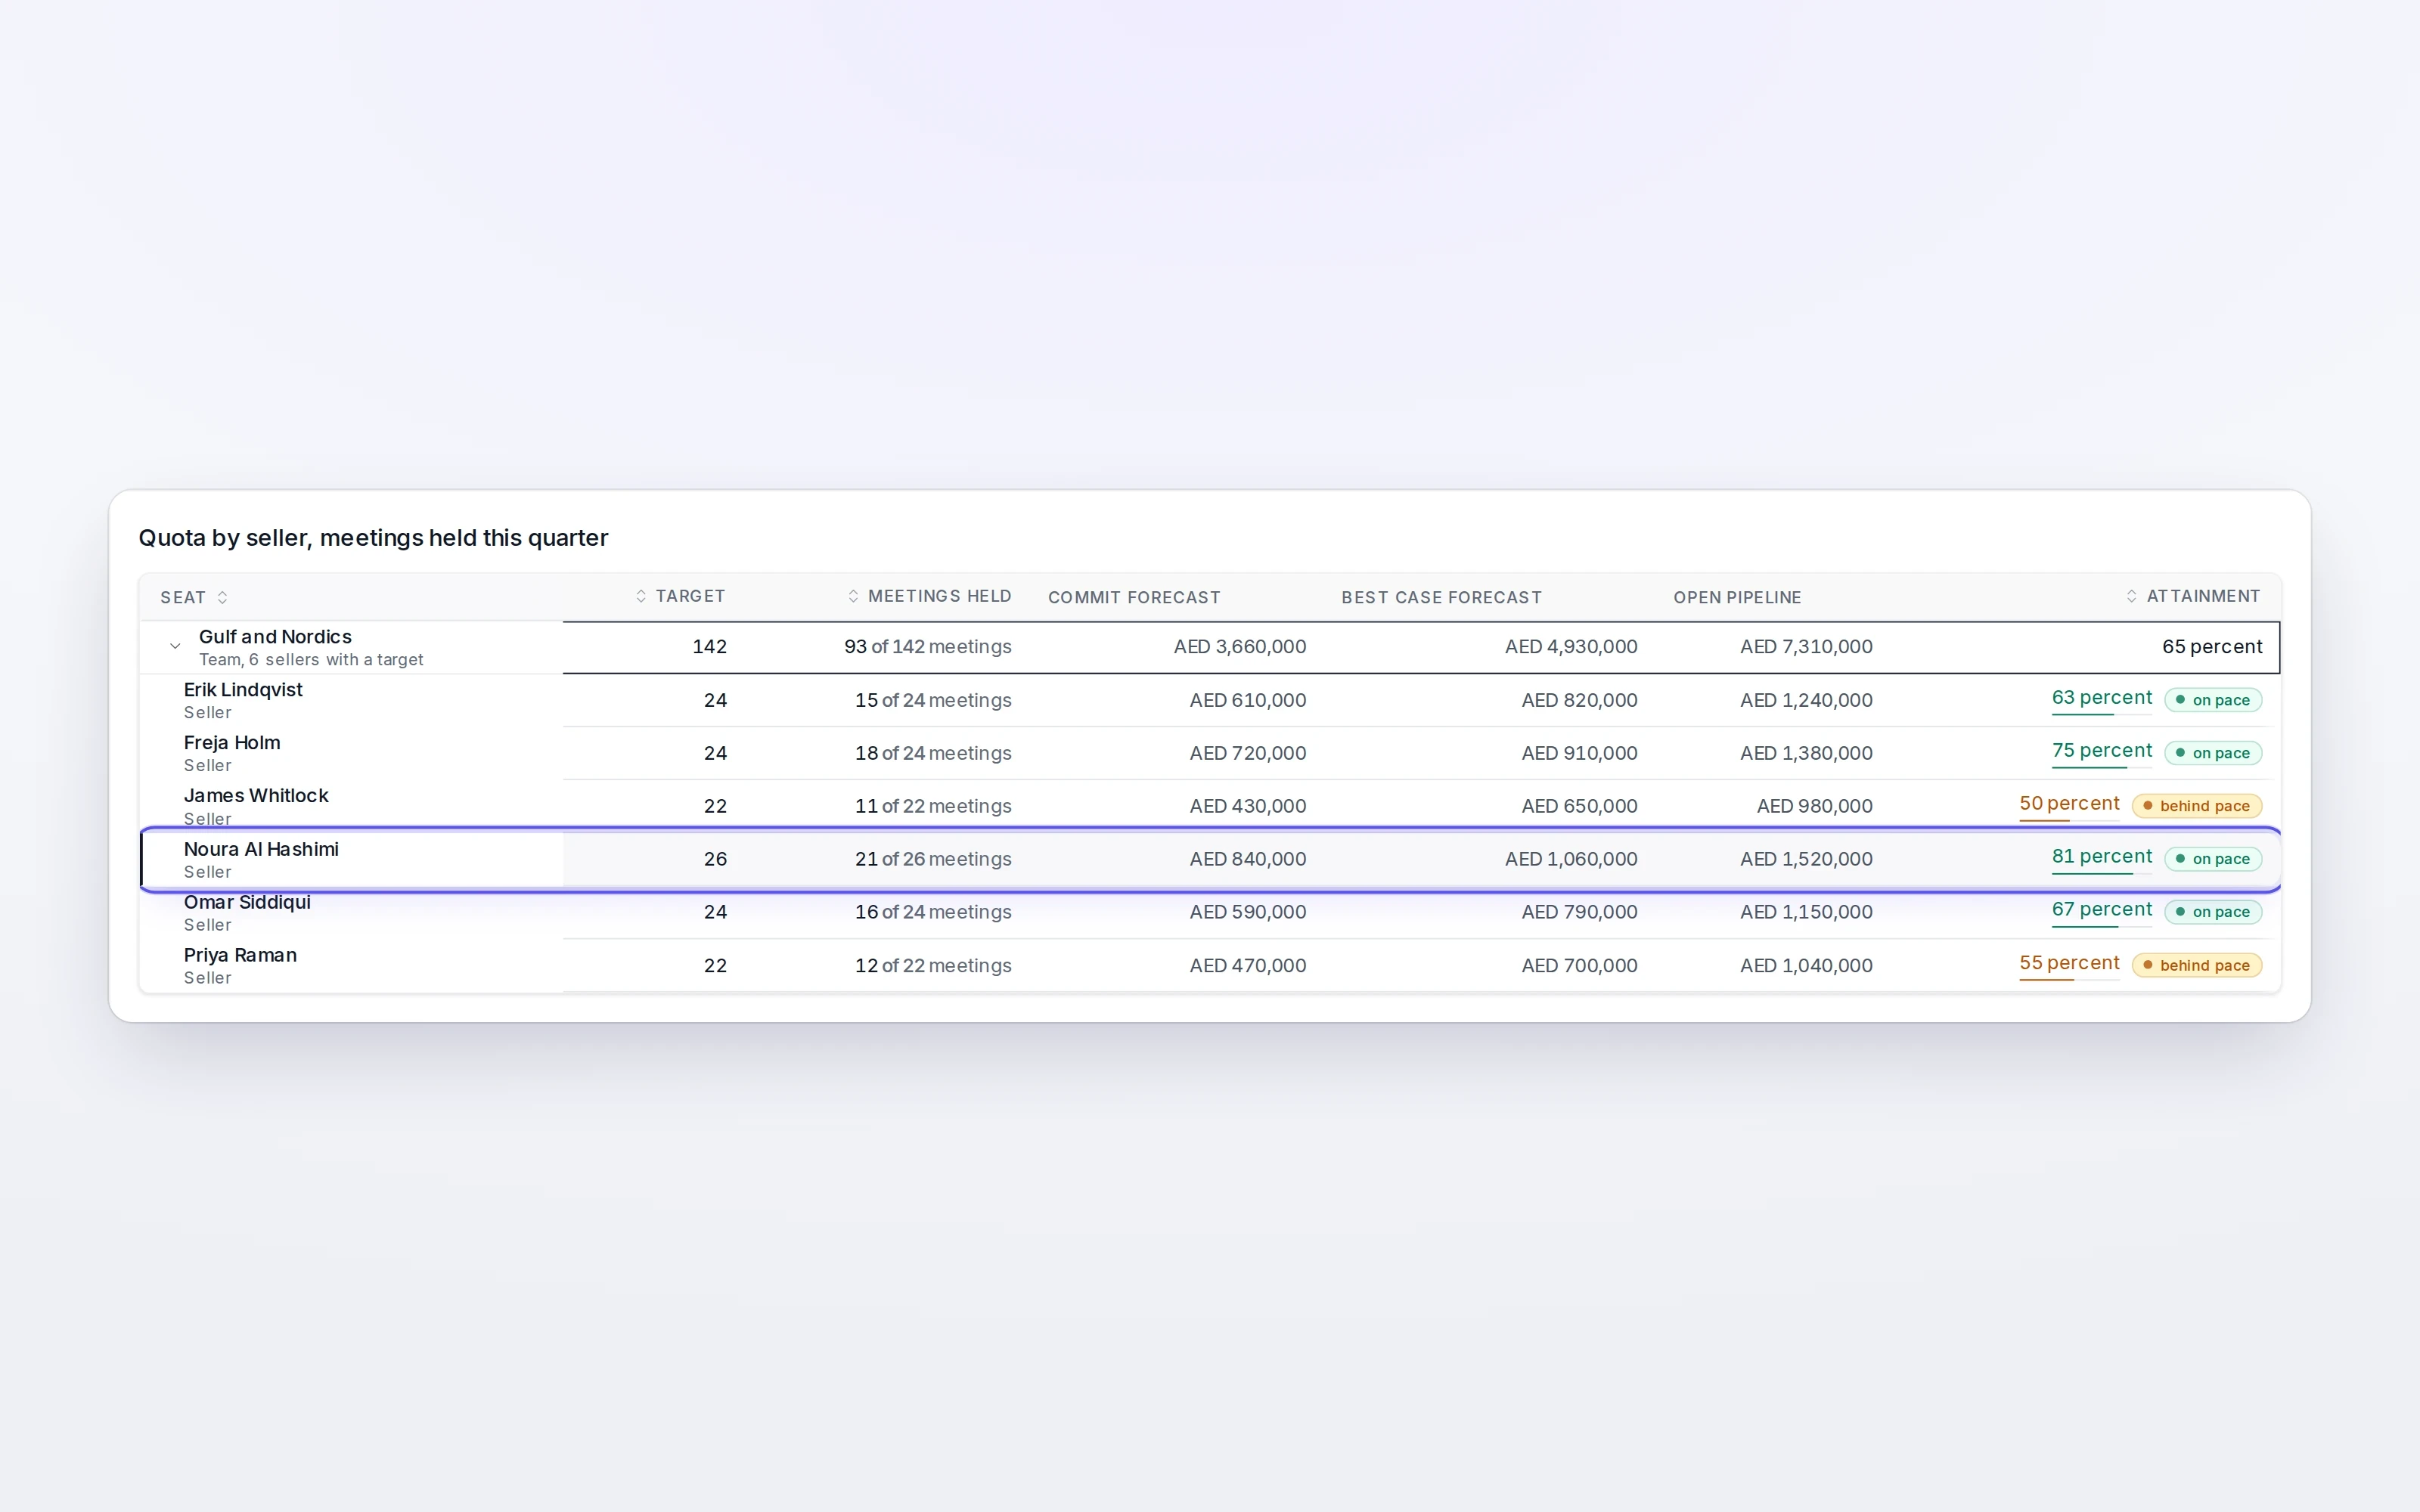This screenshot has height=1512, width=2420.
Task: Click the 'AED 840,000' commit cell
Action: (1247, 859)
